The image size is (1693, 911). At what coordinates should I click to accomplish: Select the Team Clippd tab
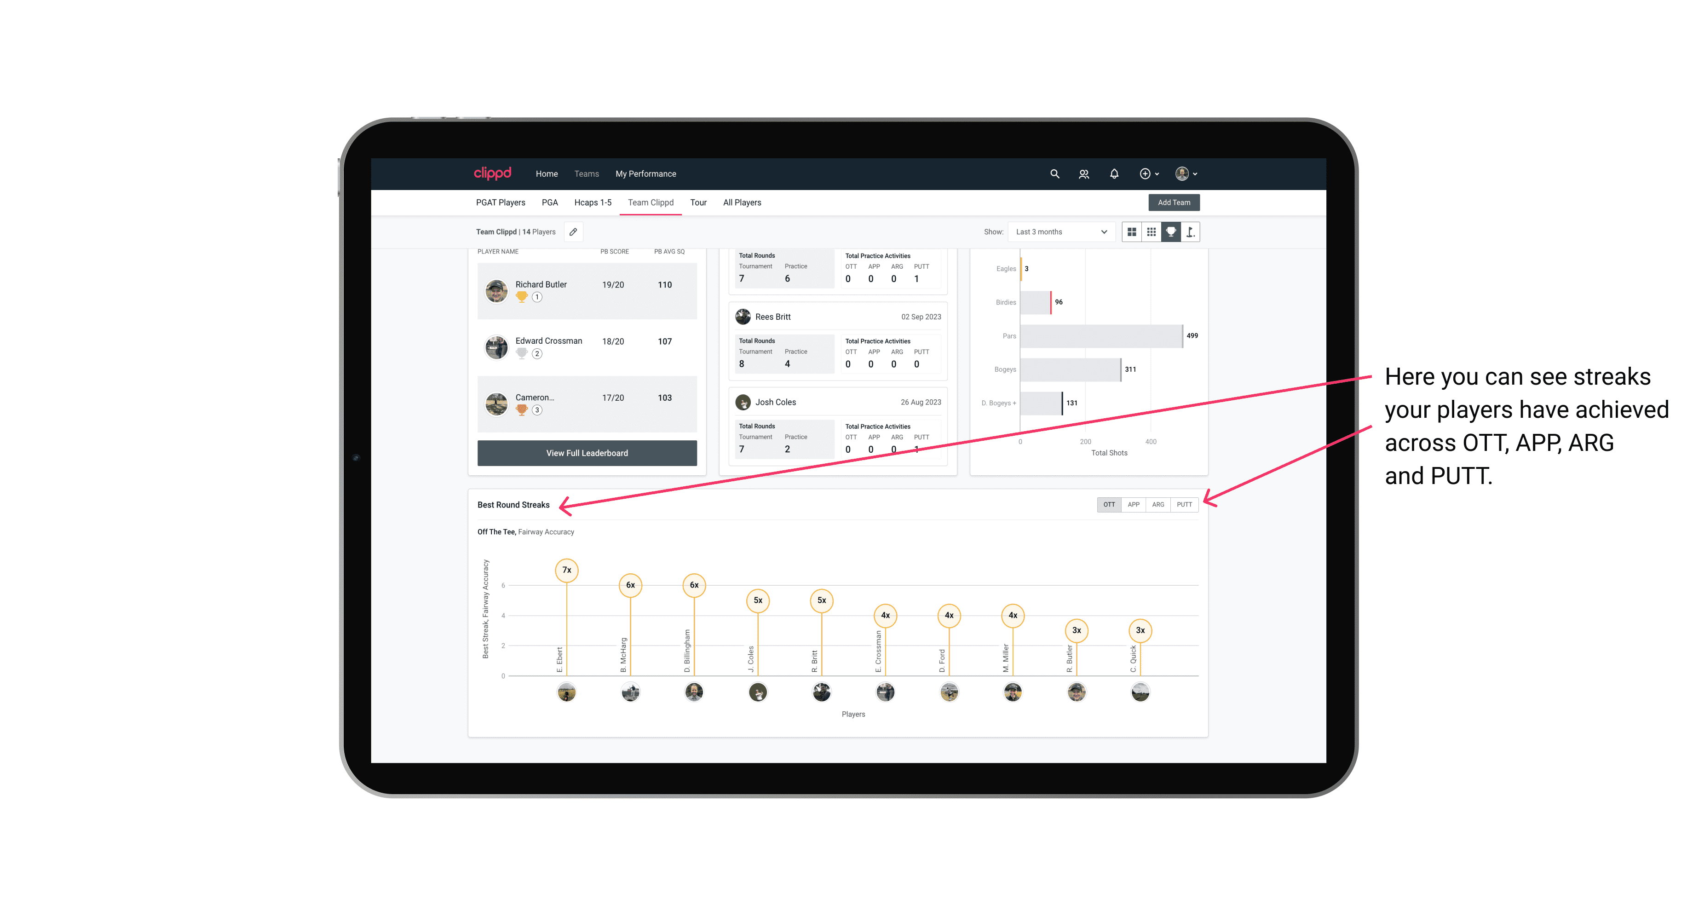click(x=651, y=202)
